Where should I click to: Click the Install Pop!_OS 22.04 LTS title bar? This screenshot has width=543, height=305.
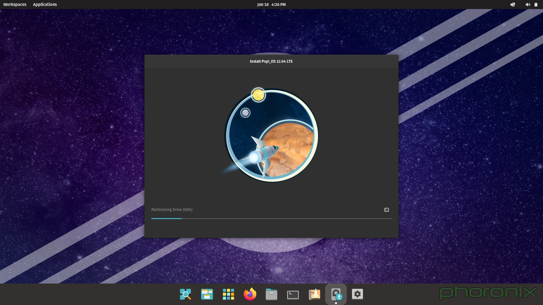point(271,61)
